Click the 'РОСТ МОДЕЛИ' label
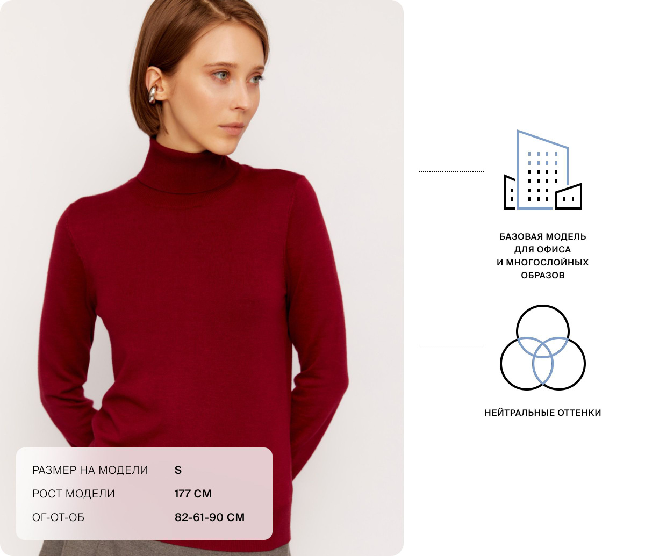 (x=74, y=494)
